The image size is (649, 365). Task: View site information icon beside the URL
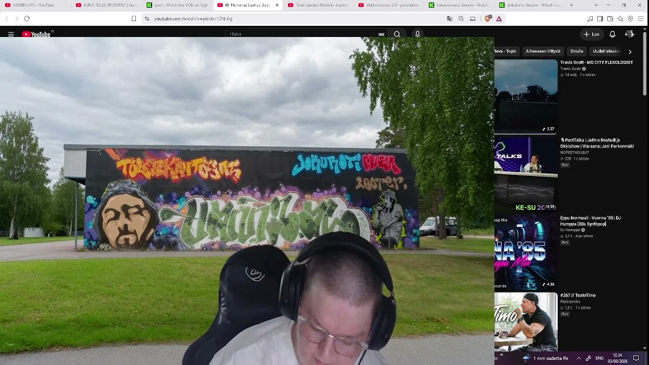[147, 19]
